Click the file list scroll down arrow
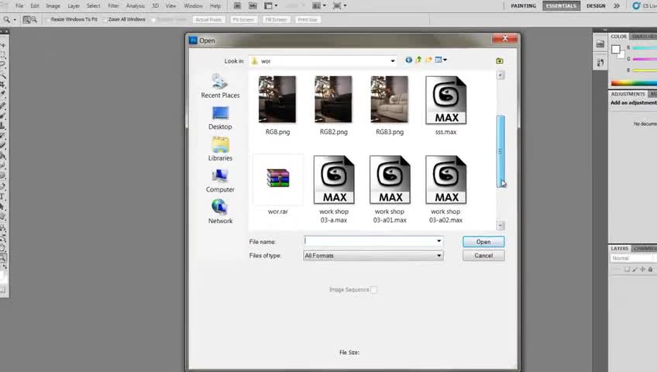The height and width of the screenshot is (372, 657). [500, 226]
